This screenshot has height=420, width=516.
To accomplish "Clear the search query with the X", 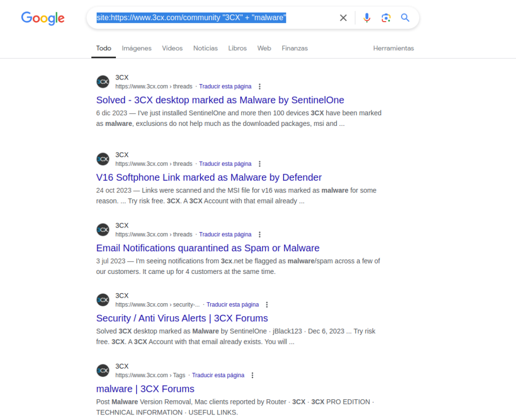I will click(x=343, y=18).
